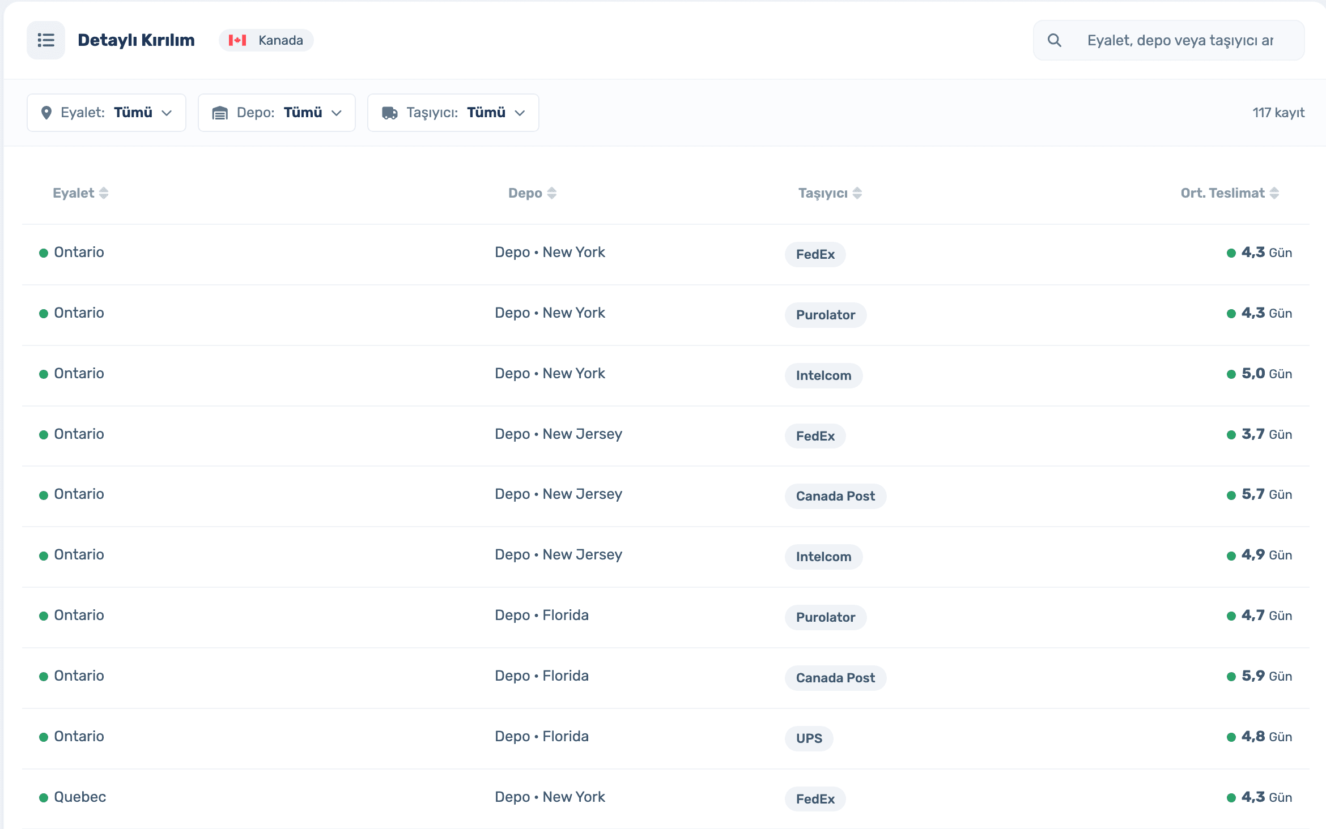Open the Depo filter dropdown
Viewport: 1326px width, 829px height.
(x=277, y=113)
